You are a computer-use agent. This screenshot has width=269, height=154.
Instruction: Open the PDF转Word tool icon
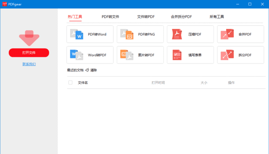pyautogui.click(x=76, y=34)
